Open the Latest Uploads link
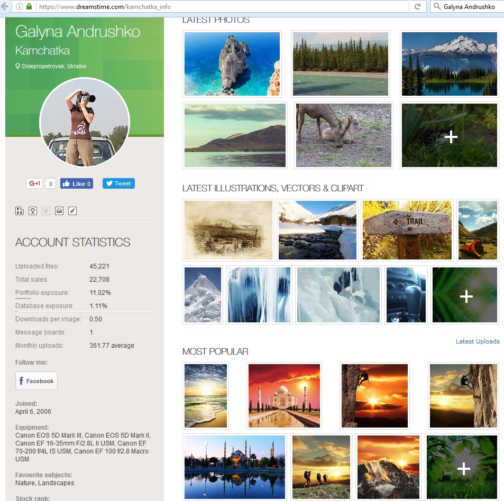Viewport: 504px width, 501px height. pyautogui.click(x=478, y=341)
